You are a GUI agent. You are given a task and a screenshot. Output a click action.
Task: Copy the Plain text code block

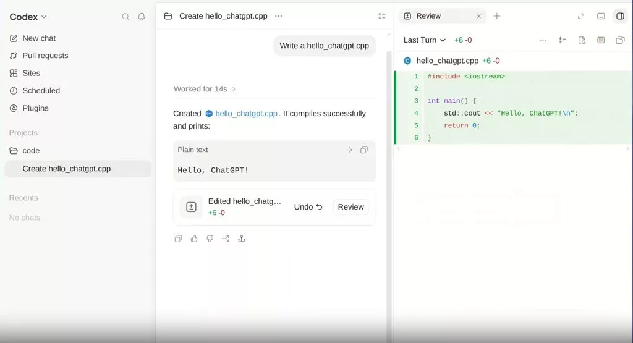point(364,150)
